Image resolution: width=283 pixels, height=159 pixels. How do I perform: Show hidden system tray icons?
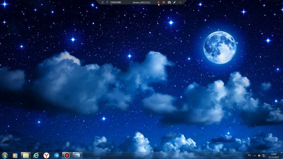pyautogui.click(x=255, y=155)
